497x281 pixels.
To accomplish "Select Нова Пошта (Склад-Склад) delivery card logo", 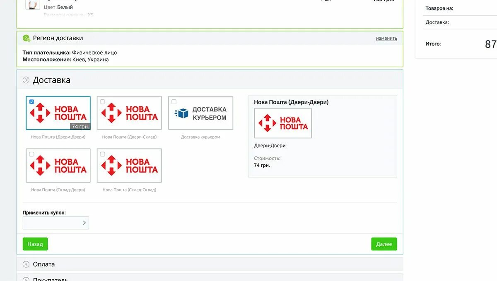I will click(x=129, y=166).
